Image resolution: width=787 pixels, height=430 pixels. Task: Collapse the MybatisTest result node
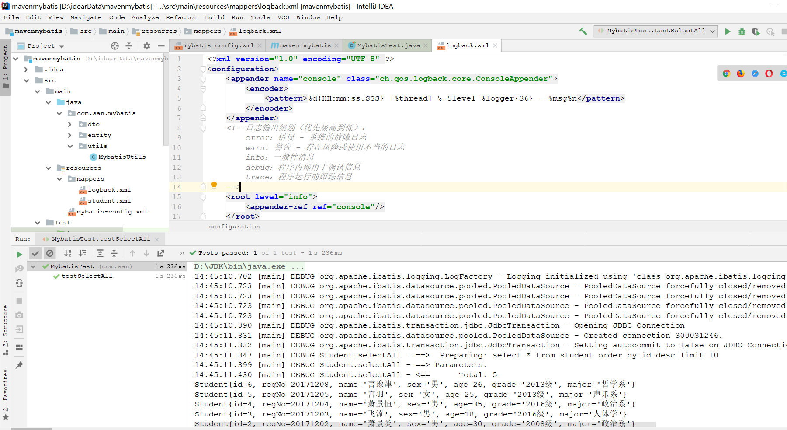33,266
